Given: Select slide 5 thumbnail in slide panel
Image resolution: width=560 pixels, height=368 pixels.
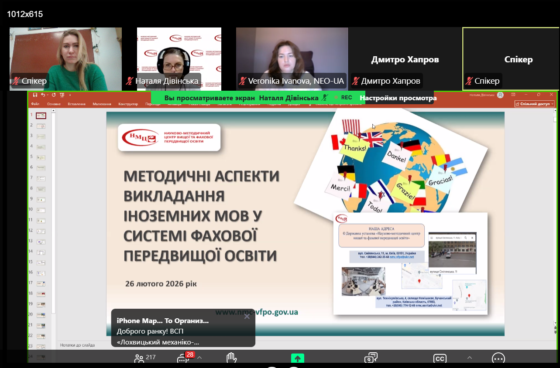Looking at the screenshot, I should pyautogui.click(x=41, y=157).
